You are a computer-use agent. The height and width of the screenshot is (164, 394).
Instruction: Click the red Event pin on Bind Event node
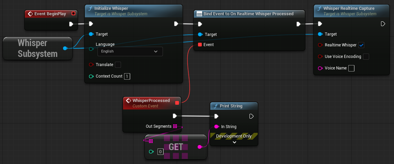pyautogui.click(x=200, y=45)
